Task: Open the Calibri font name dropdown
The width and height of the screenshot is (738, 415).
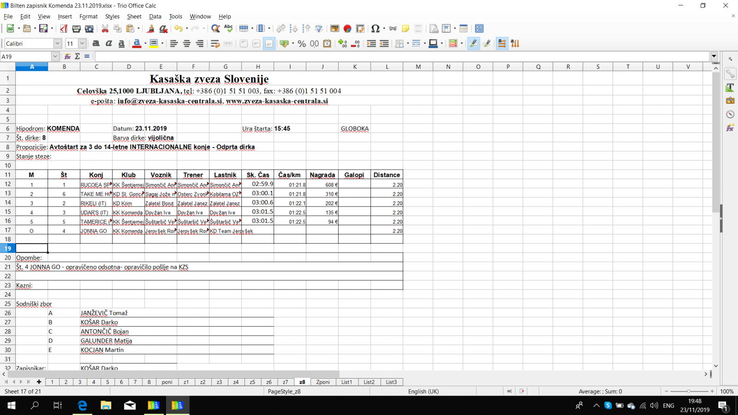Action: pos(57,43)
